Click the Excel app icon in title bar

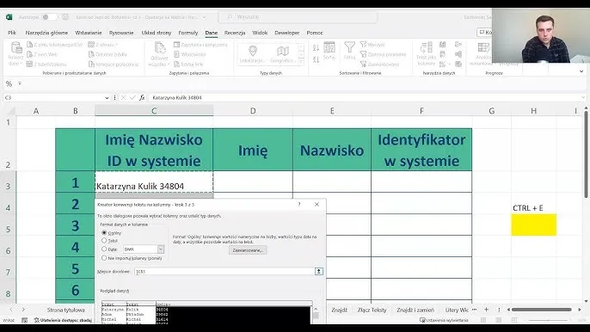[9, 17]
